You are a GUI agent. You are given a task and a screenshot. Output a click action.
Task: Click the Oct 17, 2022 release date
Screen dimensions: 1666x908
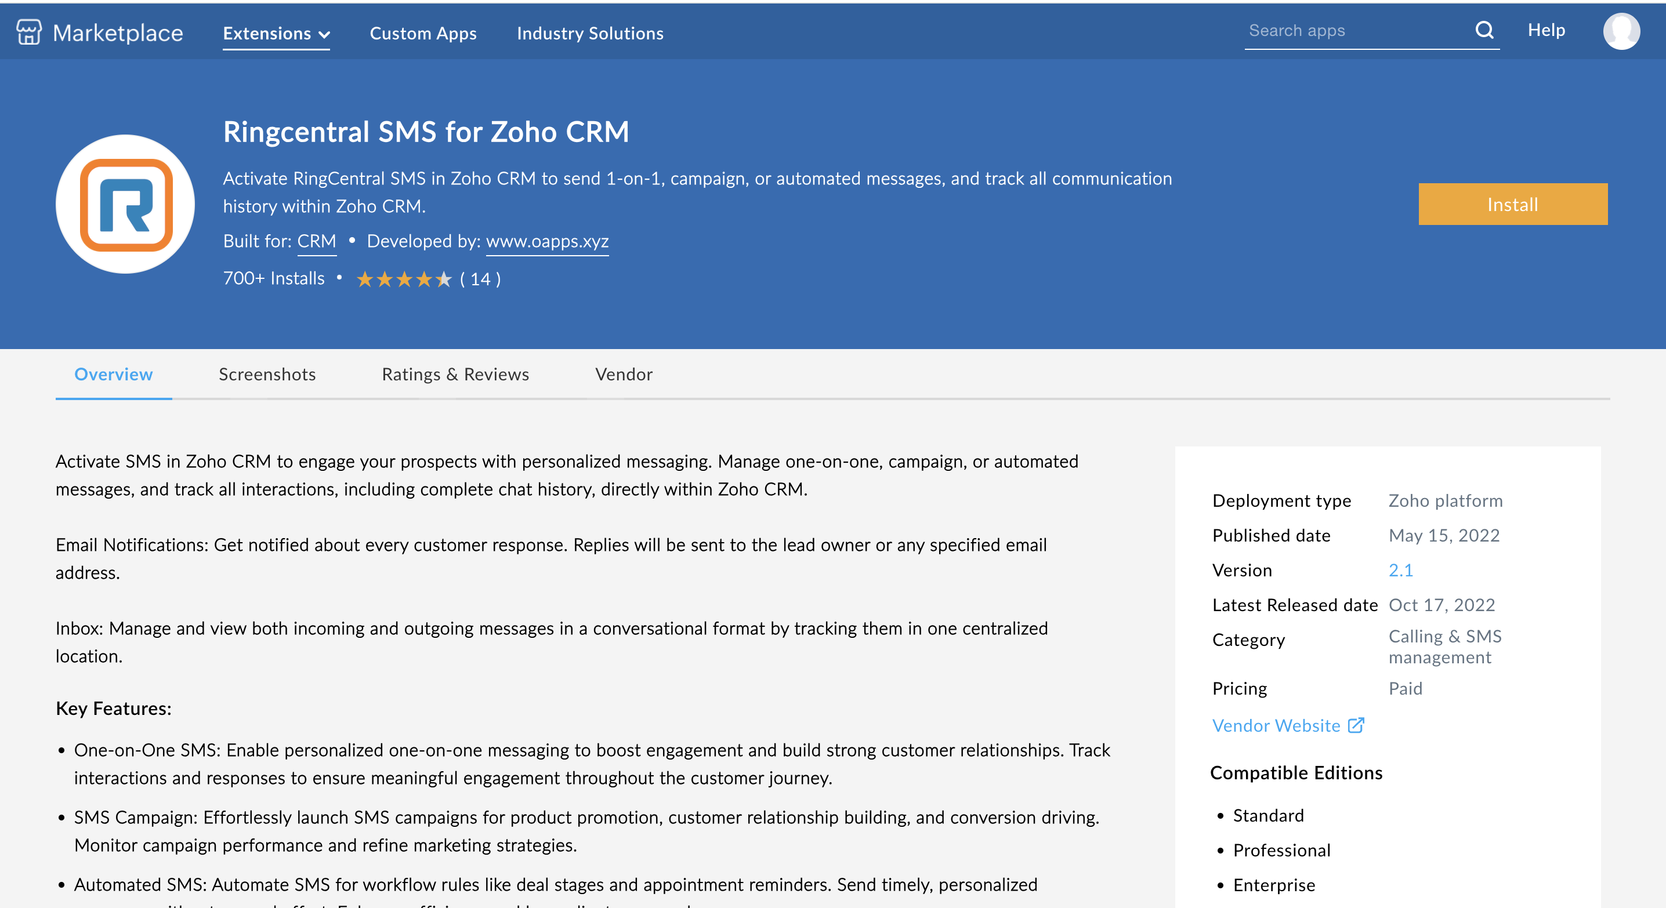[1442, 605]
